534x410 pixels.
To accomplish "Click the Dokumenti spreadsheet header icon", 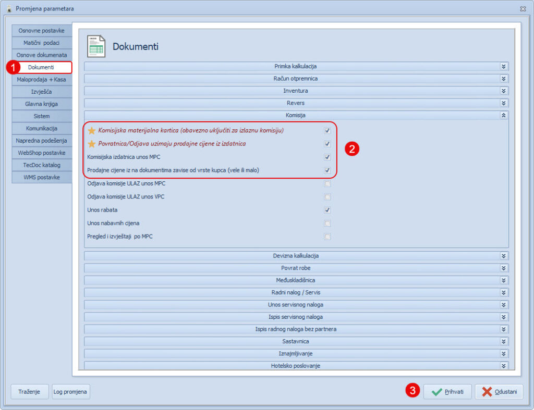I will coord(96,46).
